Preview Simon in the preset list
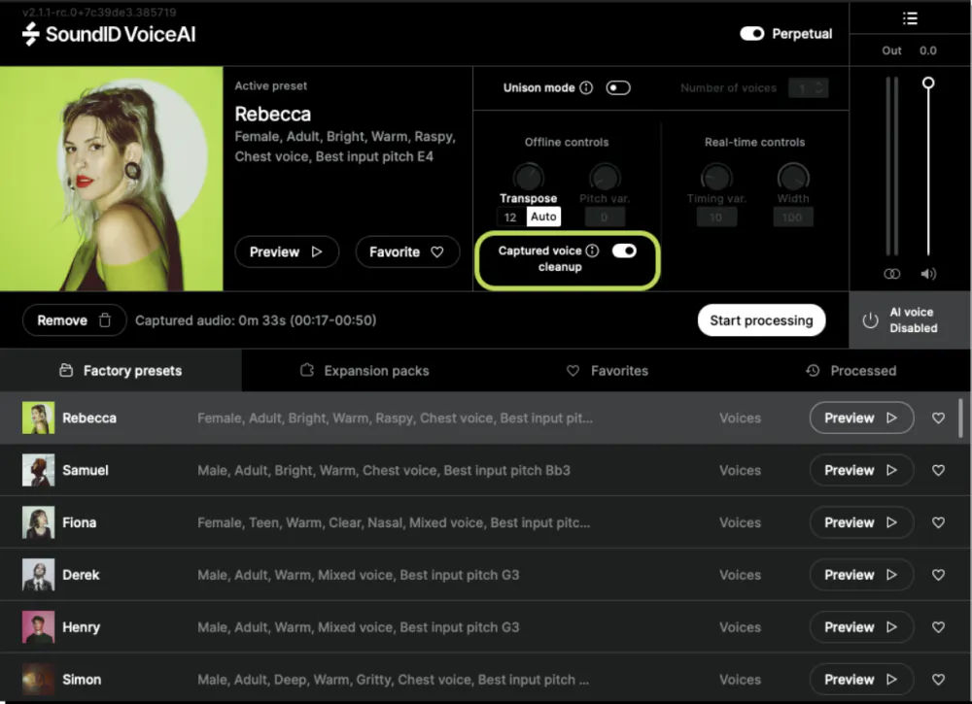This screenshot has width=972, height=704. pos(861,679)
